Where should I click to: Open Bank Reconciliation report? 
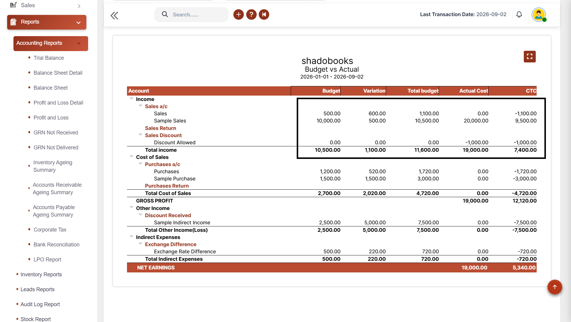tap(56, 245)
